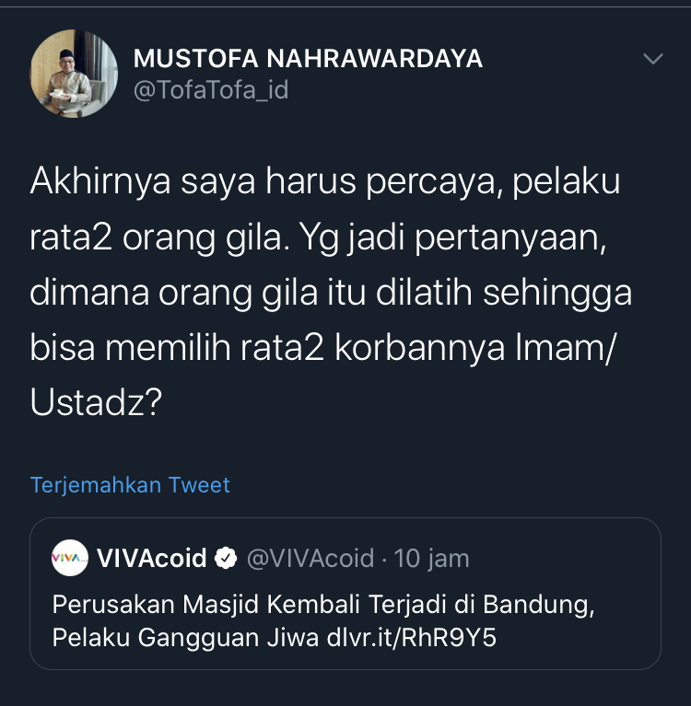
Task: Open the quoted VIVAcoid tweet card border
Action: (345, 594)
